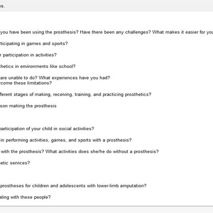The image size is (213, 213).
Task: Click 'What activities does she/he do without a prosthesis?'
Action: click(102, 152)
